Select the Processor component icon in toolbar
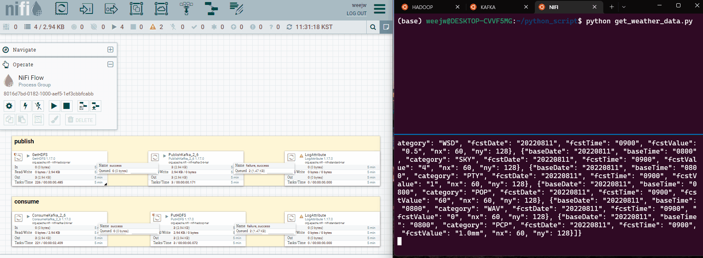The width and height of the screenshot is (703, 258). [61, 9]
